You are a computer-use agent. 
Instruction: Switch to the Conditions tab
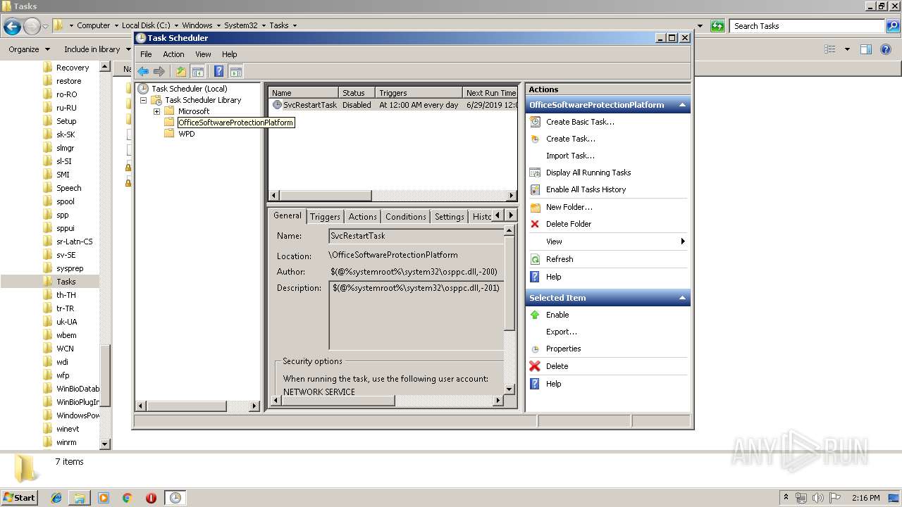[406, 217]
